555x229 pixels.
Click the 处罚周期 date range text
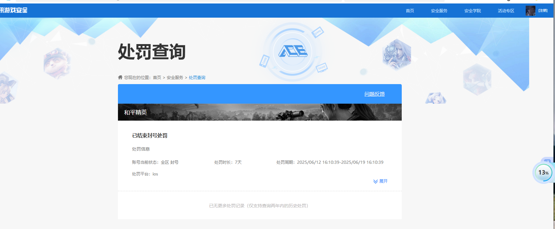point(330,162)
